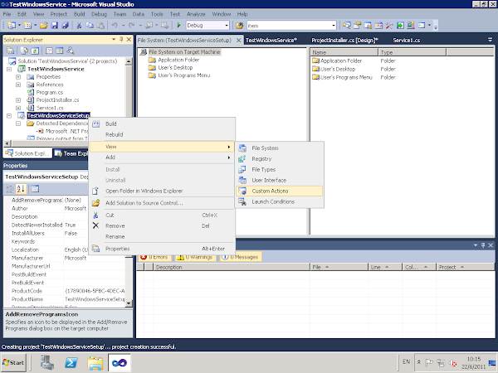Image resolution: width=498 pixels, height=373 pixels.
Task: Open the find combo box dropdown showing 'item'
Action: point(333,26)
